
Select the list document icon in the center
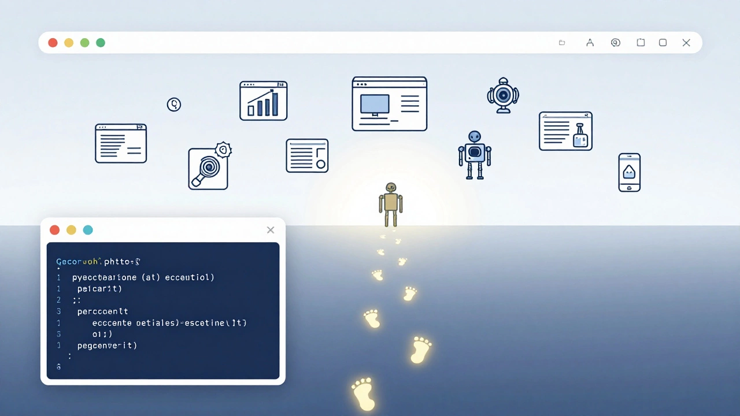307,155
